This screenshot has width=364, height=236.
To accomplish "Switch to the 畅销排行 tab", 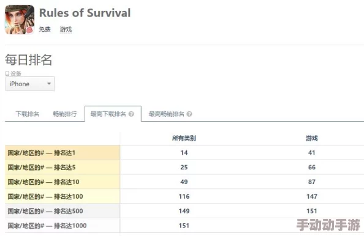I will coord(65,114).
